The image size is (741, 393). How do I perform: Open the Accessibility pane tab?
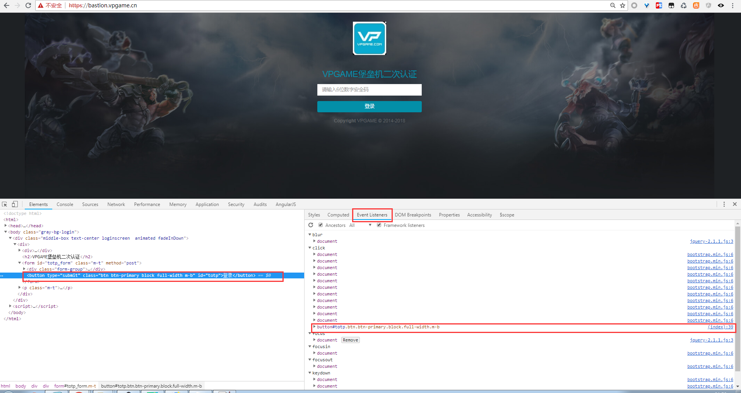pyautogui.click(x=479, y=215)
